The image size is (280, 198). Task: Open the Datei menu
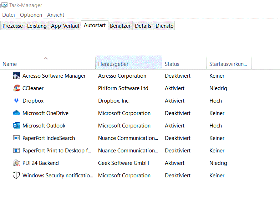[9, 15]
